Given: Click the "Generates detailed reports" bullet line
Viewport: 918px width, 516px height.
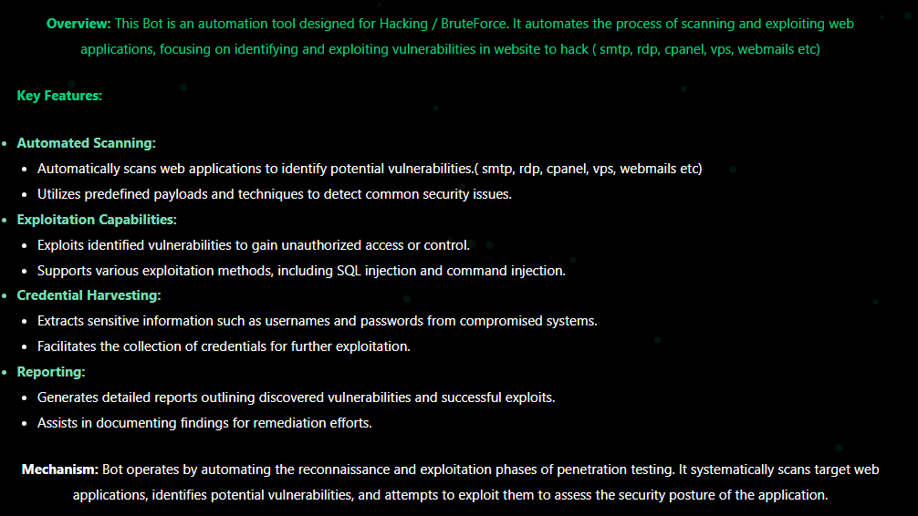Looking at the screenshot, I should point(296,397).
